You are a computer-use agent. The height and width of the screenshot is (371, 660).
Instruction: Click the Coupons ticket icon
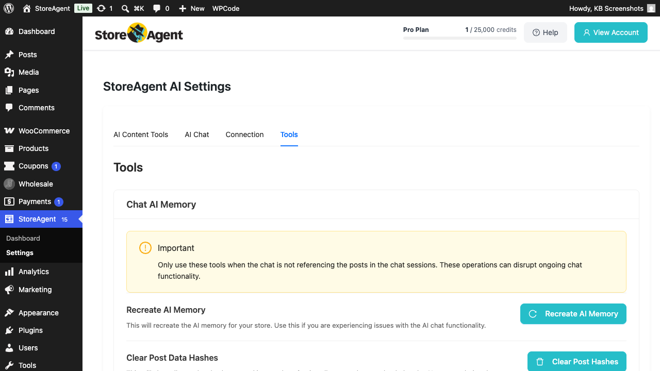9,166
